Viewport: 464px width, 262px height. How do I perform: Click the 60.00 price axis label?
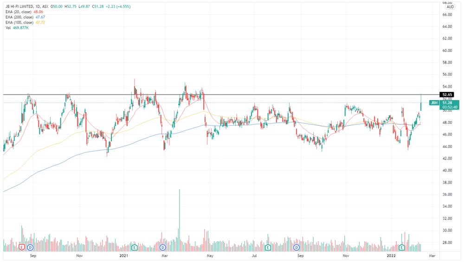coord(447,51)
